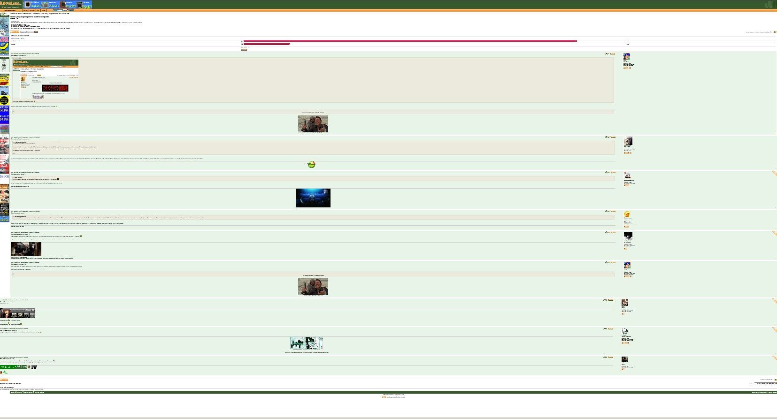This screenshot has height=419, width=777.
Task: Click the green signature banner in the last post
Action: (13, 366)
